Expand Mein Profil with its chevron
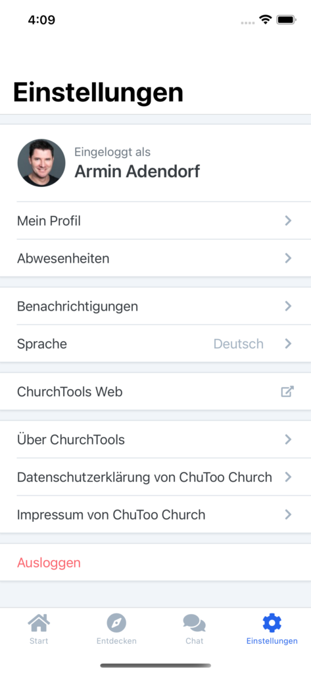This screenshot has width=311, height=674. 288,221
